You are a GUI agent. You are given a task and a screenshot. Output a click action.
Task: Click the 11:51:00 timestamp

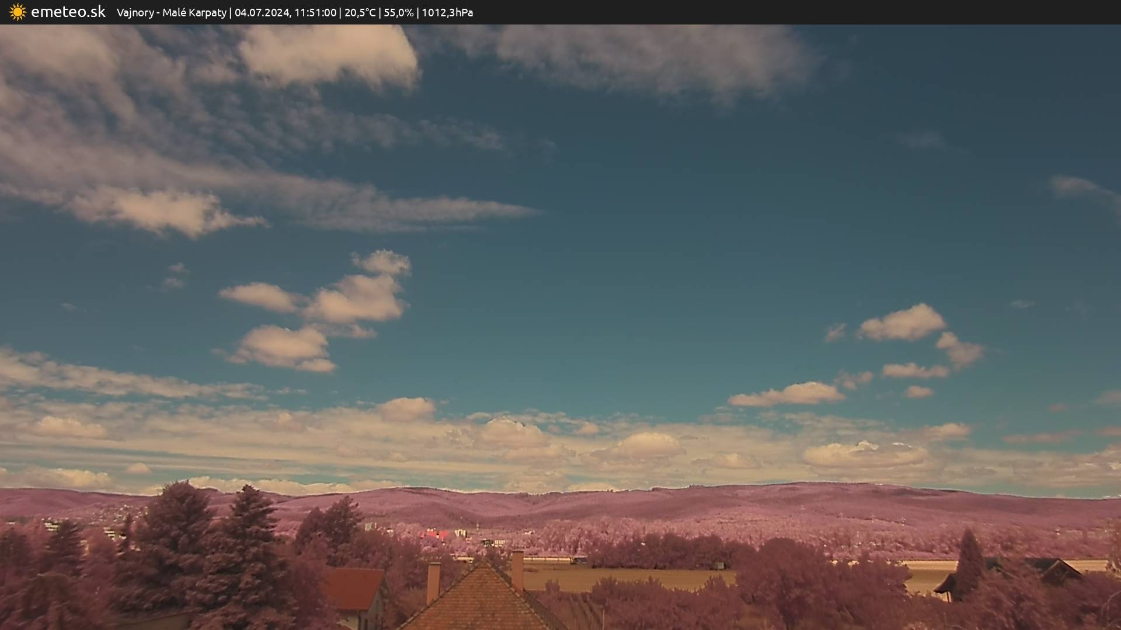(x=315, y=12)
